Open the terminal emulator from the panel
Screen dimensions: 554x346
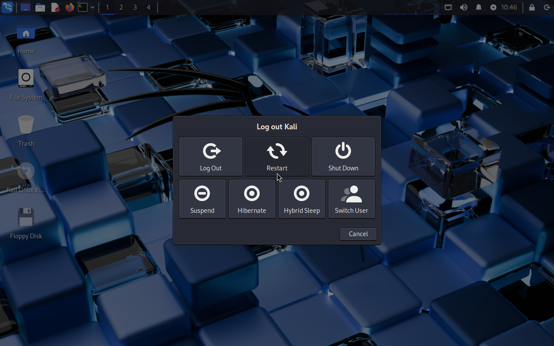point(83,7)
